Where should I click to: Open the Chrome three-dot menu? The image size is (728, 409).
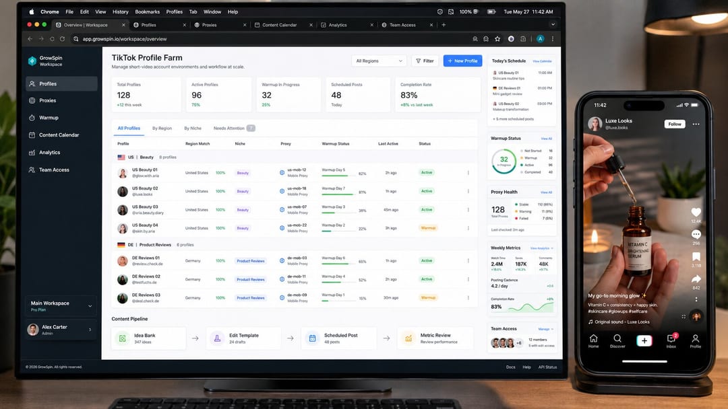pos(553,39)
